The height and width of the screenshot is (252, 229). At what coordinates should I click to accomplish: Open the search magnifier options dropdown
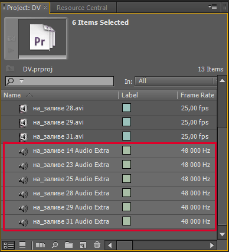[x=21, y=81]
